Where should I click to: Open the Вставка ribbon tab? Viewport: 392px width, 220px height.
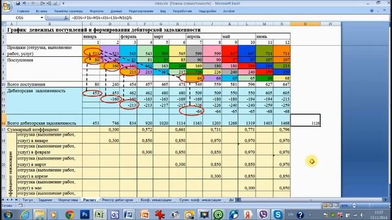pyautogui.click(x=42, y=11)
